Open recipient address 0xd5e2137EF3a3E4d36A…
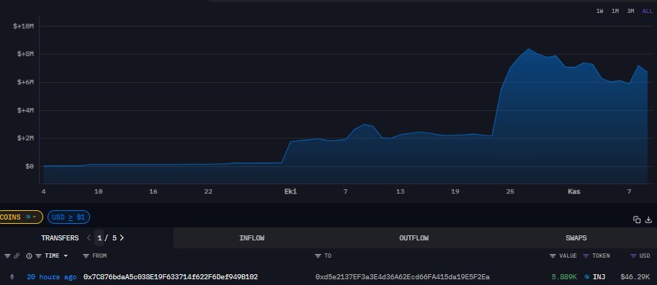Viewport: 657px width, 285px height. [402, 277]
